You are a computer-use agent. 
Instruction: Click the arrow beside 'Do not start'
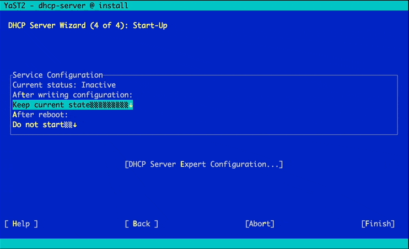74,124
